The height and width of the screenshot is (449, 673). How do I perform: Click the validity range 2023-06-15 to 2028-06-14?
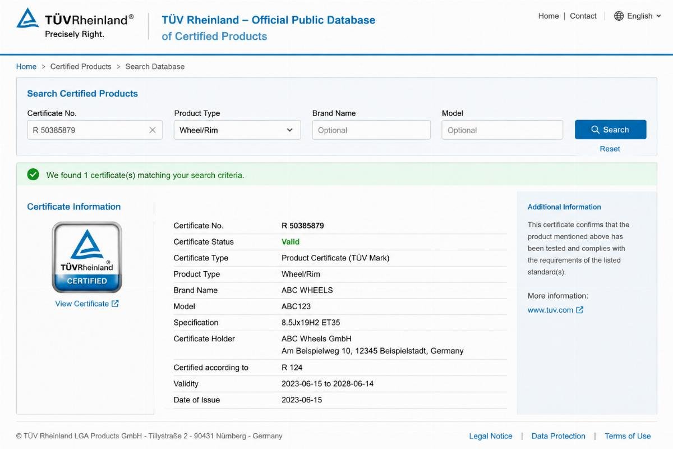click(328, 384)
